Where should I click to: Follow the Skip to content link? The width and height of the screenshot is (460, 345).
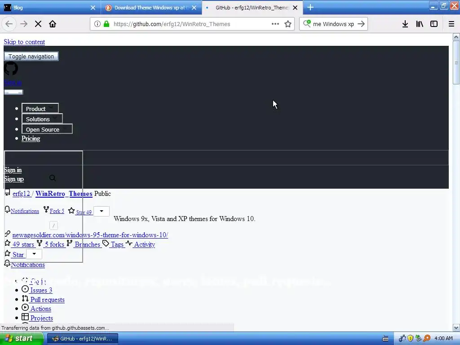tap(24, 42)
